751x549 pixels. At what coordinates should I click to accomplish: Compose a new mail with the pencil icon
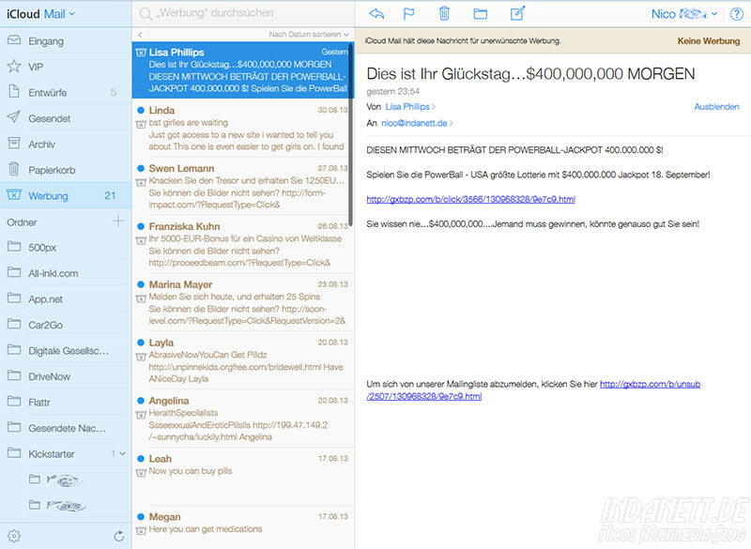[518, 13]
